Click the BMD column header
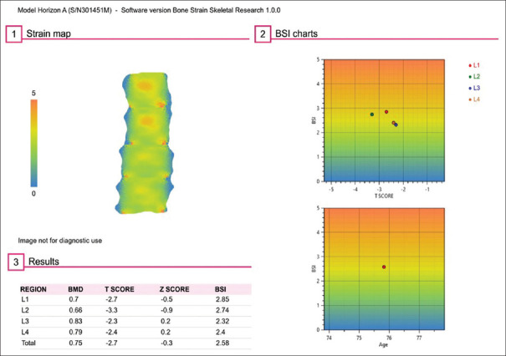This screenshot has height=356, width=506. click(75, 289)
